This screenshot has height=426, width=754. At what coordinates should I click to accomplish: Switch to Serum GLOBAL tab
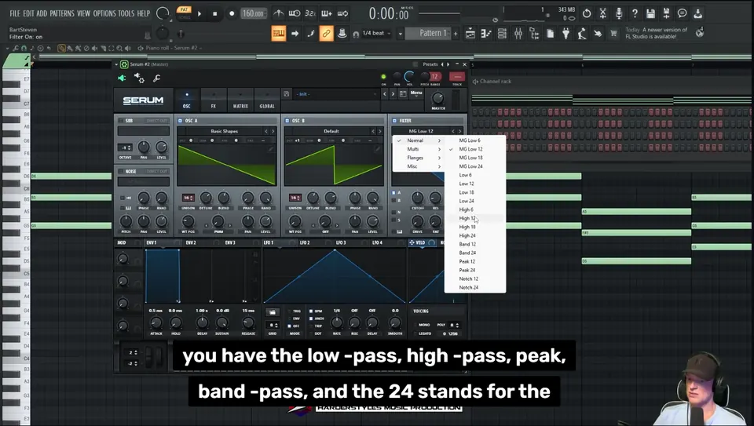267,100
